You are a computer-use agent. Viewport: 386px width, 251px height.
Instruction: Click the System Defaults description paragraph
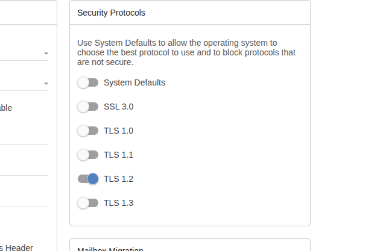tap(186, 52)
